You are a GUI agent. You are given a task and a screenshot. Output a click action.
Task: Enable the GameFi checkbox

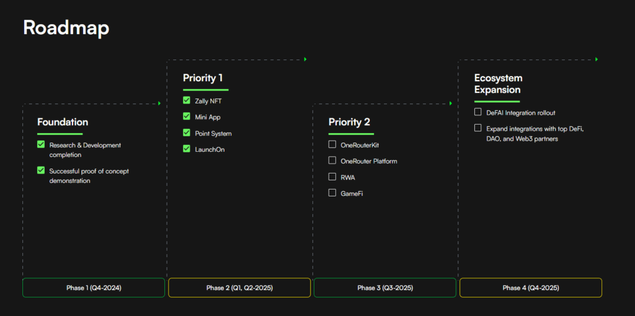pyautogui.click(x=332, y=193)
